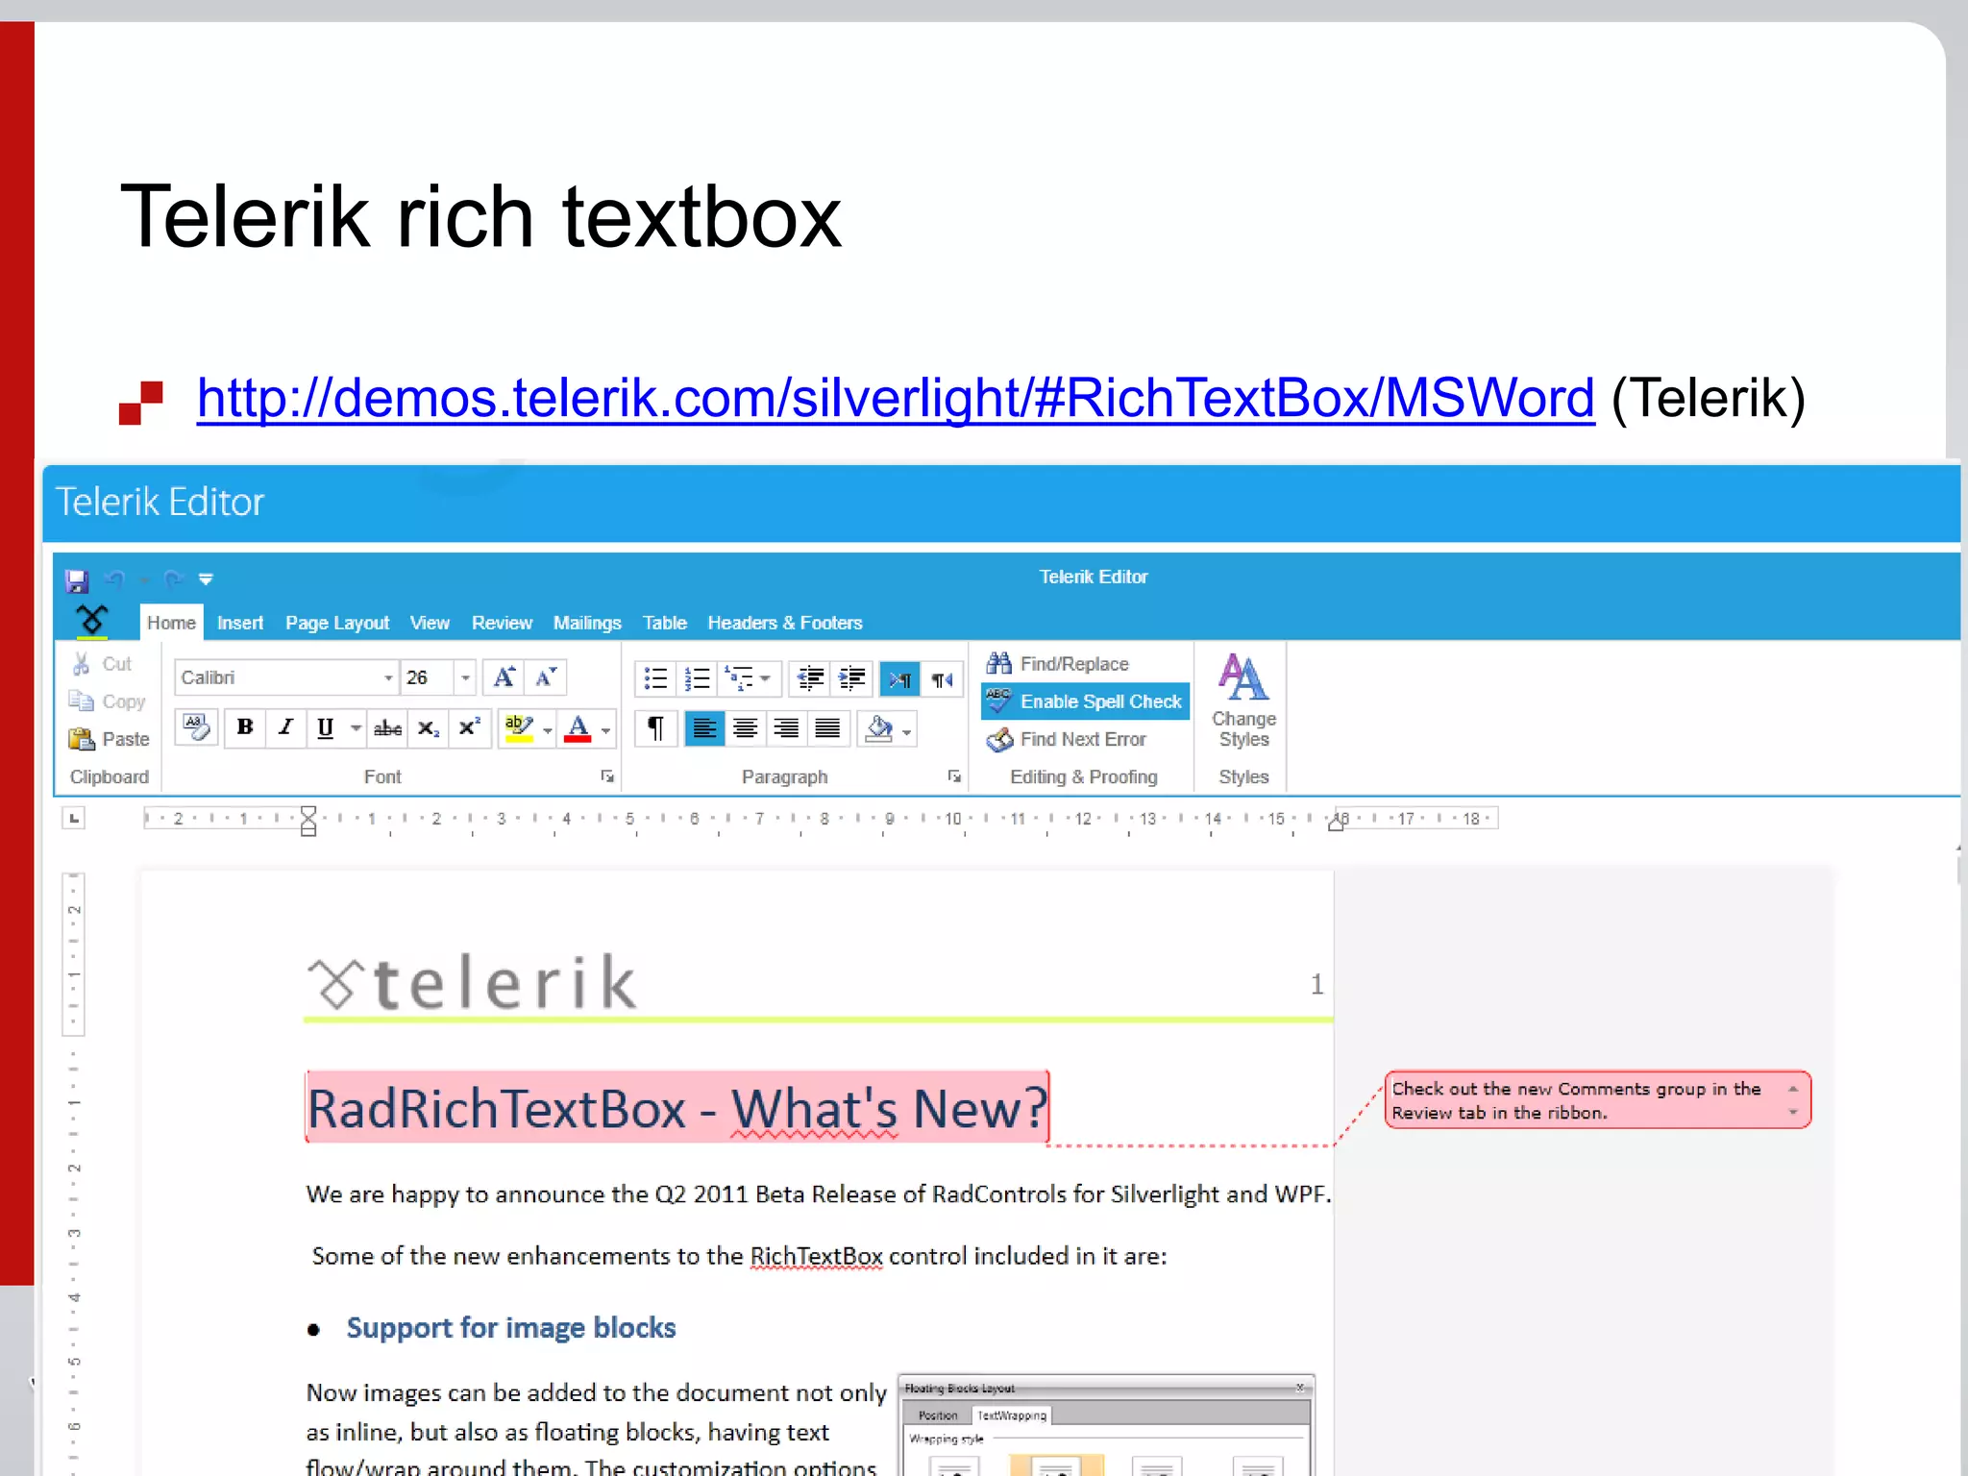Viewport: 1968px width, 1476px height.
Task: Click the Center alignment icon
Action: pos(745,728)
